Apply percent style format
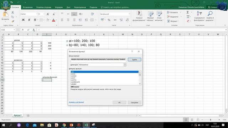Viewport: 228px width, 128px height. point(109,20)
